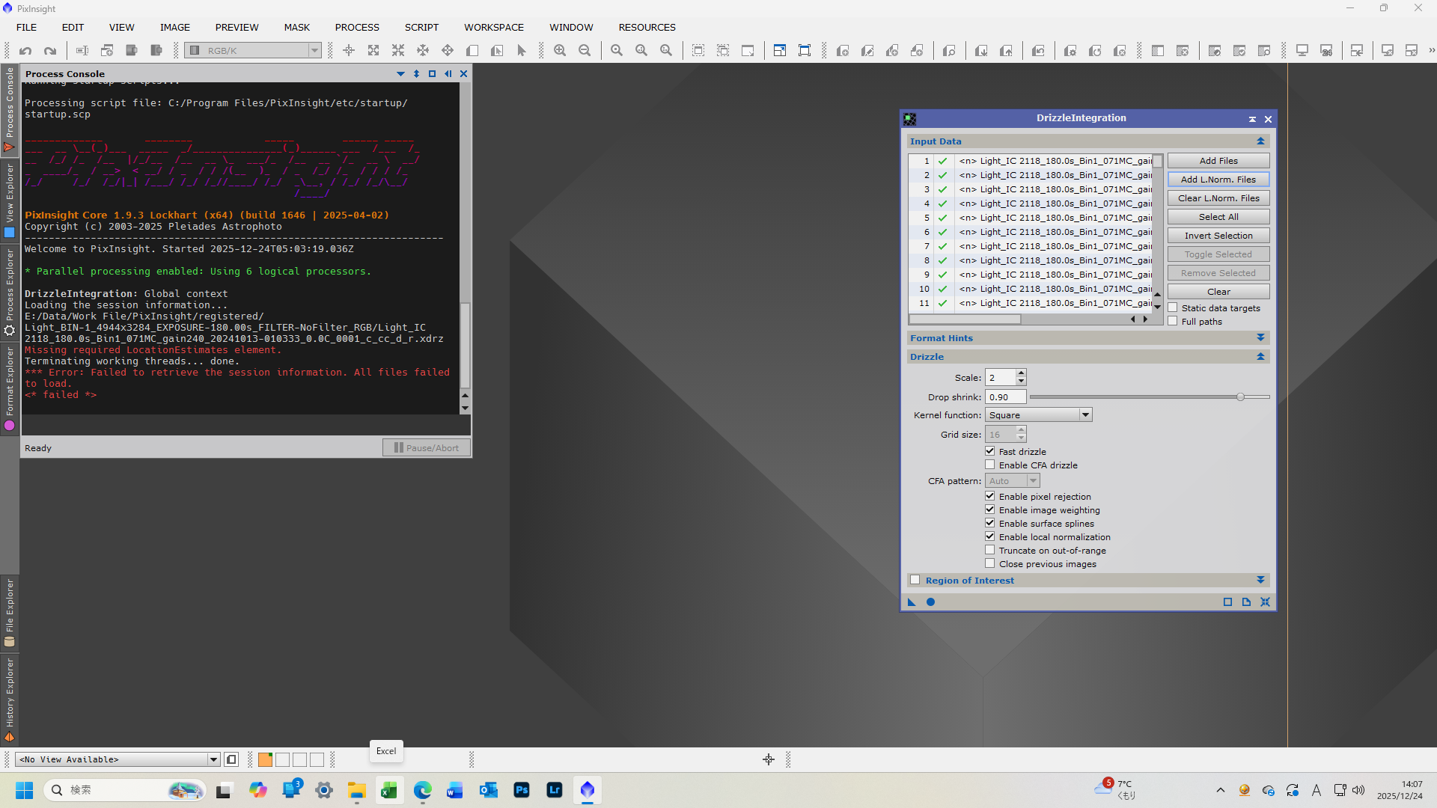Image resolution: width=1437 pixels, height=808 pixels.
Task: Open the RGB/K channel dropdown
Action: [314, 51]
